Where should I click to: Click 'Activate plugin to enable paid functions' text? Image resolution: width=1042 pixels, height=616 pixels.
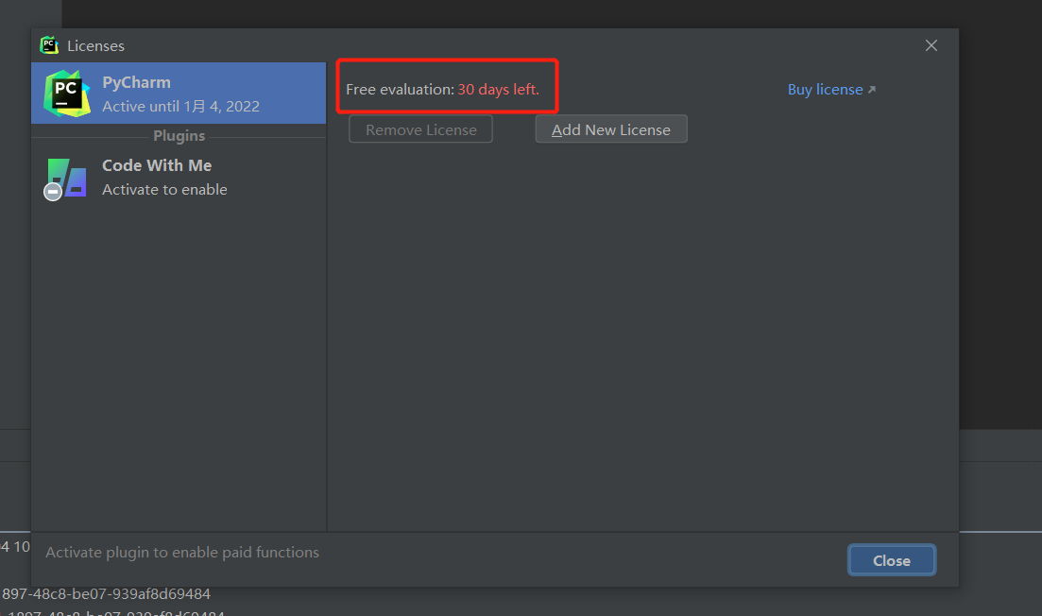tap(182, 552)
